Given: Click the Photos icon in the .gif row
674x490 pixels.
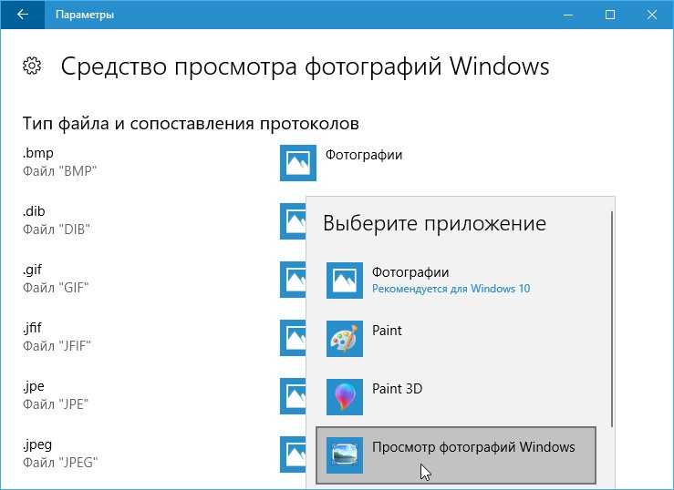Looking at the screenshot, I should click(293, 280).
